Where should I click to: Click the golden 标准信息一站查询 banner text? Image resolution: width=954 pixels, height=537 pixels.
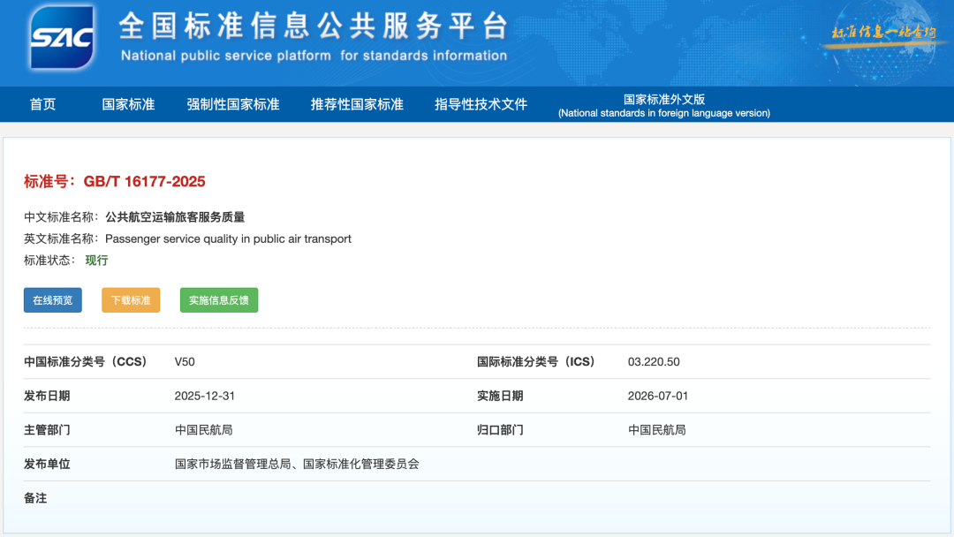coord(883,32)
